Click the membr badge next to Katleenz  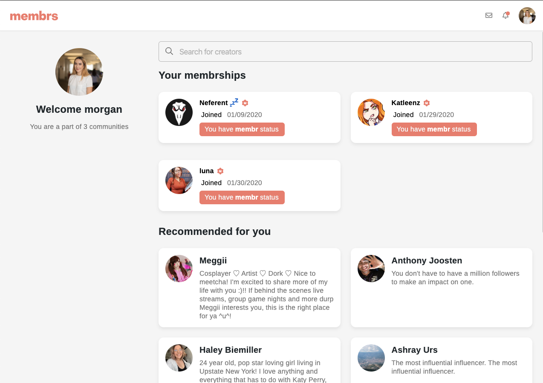point(427,103)
